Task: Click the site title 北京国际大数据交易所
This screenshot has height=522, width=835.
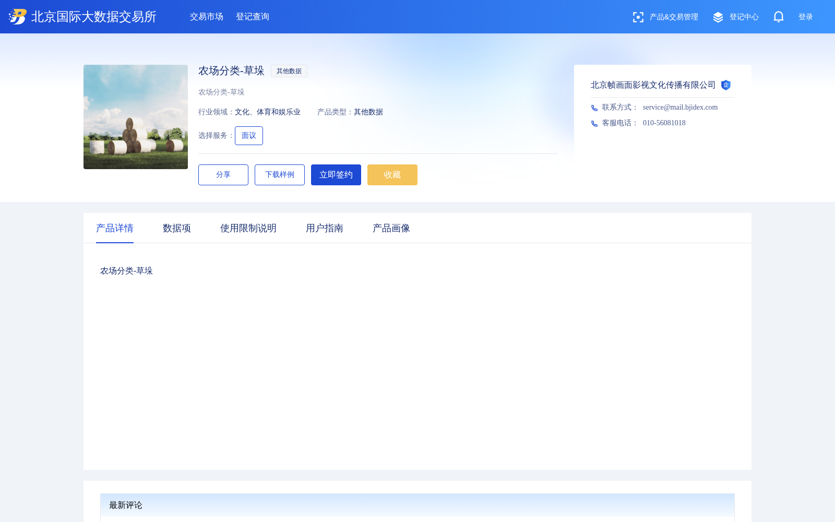Action: tap(94, 17)
